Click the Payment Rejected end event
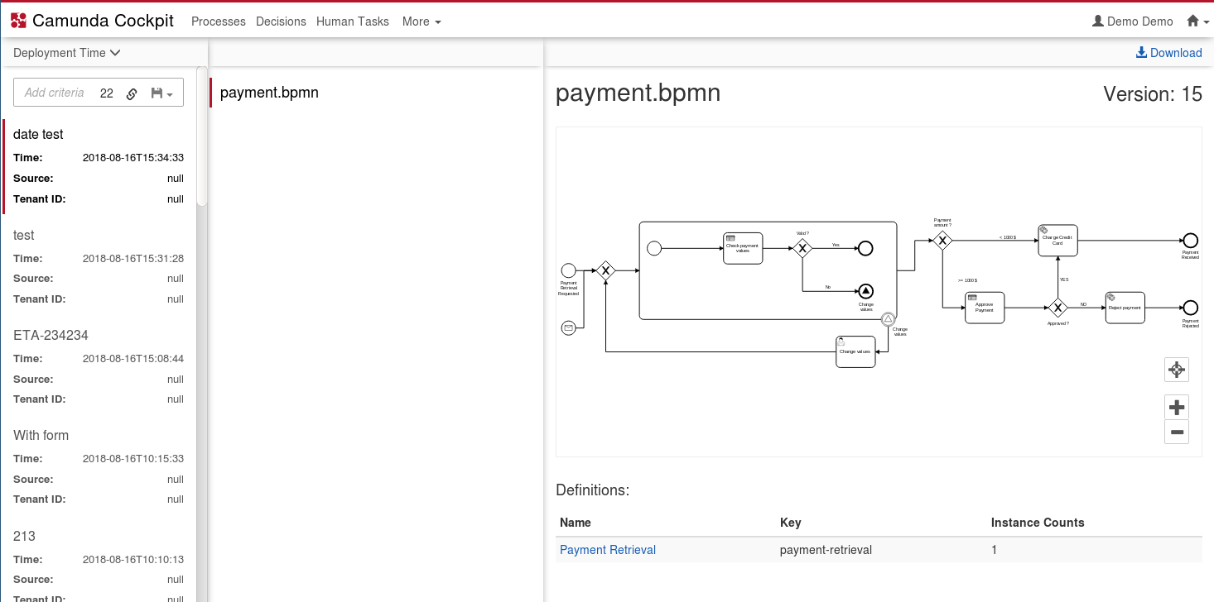Screen dimensions: 1214x602 pos(1191,308)
